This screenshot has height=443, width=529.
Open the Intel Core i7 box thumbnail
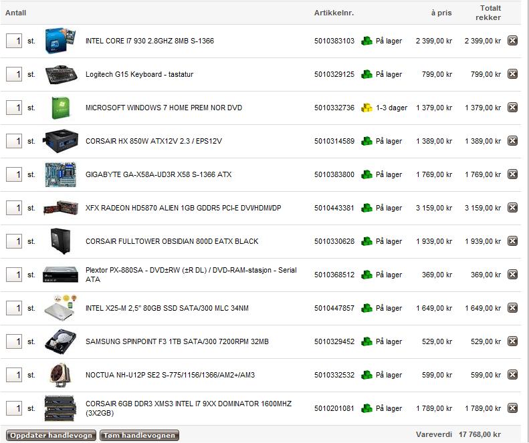60,41
